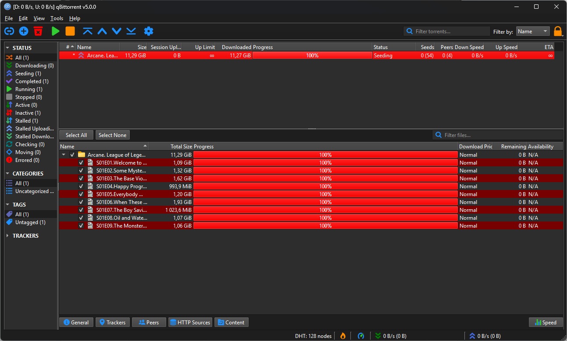567x341 pixels.
Task: Open the View menu
Action: (39, 18)
